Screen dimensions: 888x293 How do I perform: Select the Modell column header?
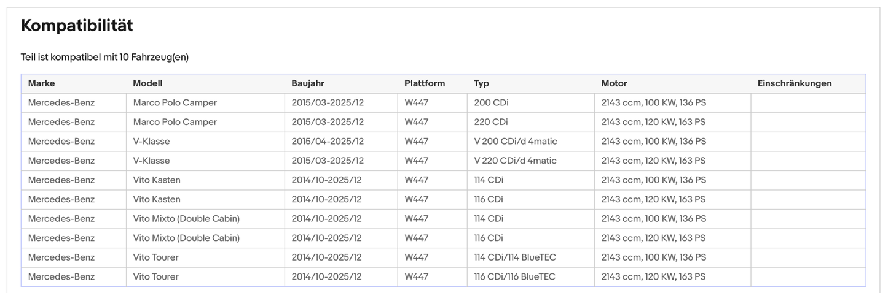147,83
